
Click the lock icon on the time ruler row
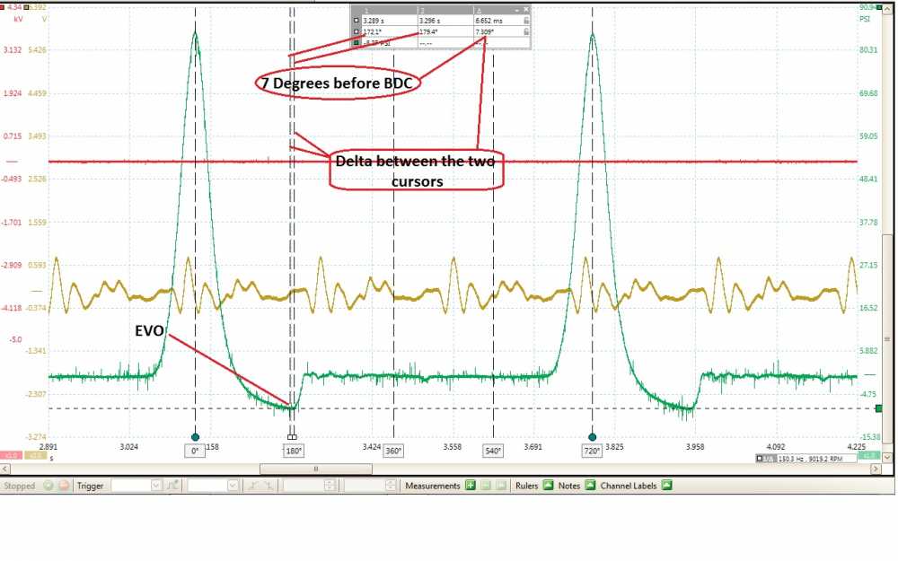click(x=525, y=21)
